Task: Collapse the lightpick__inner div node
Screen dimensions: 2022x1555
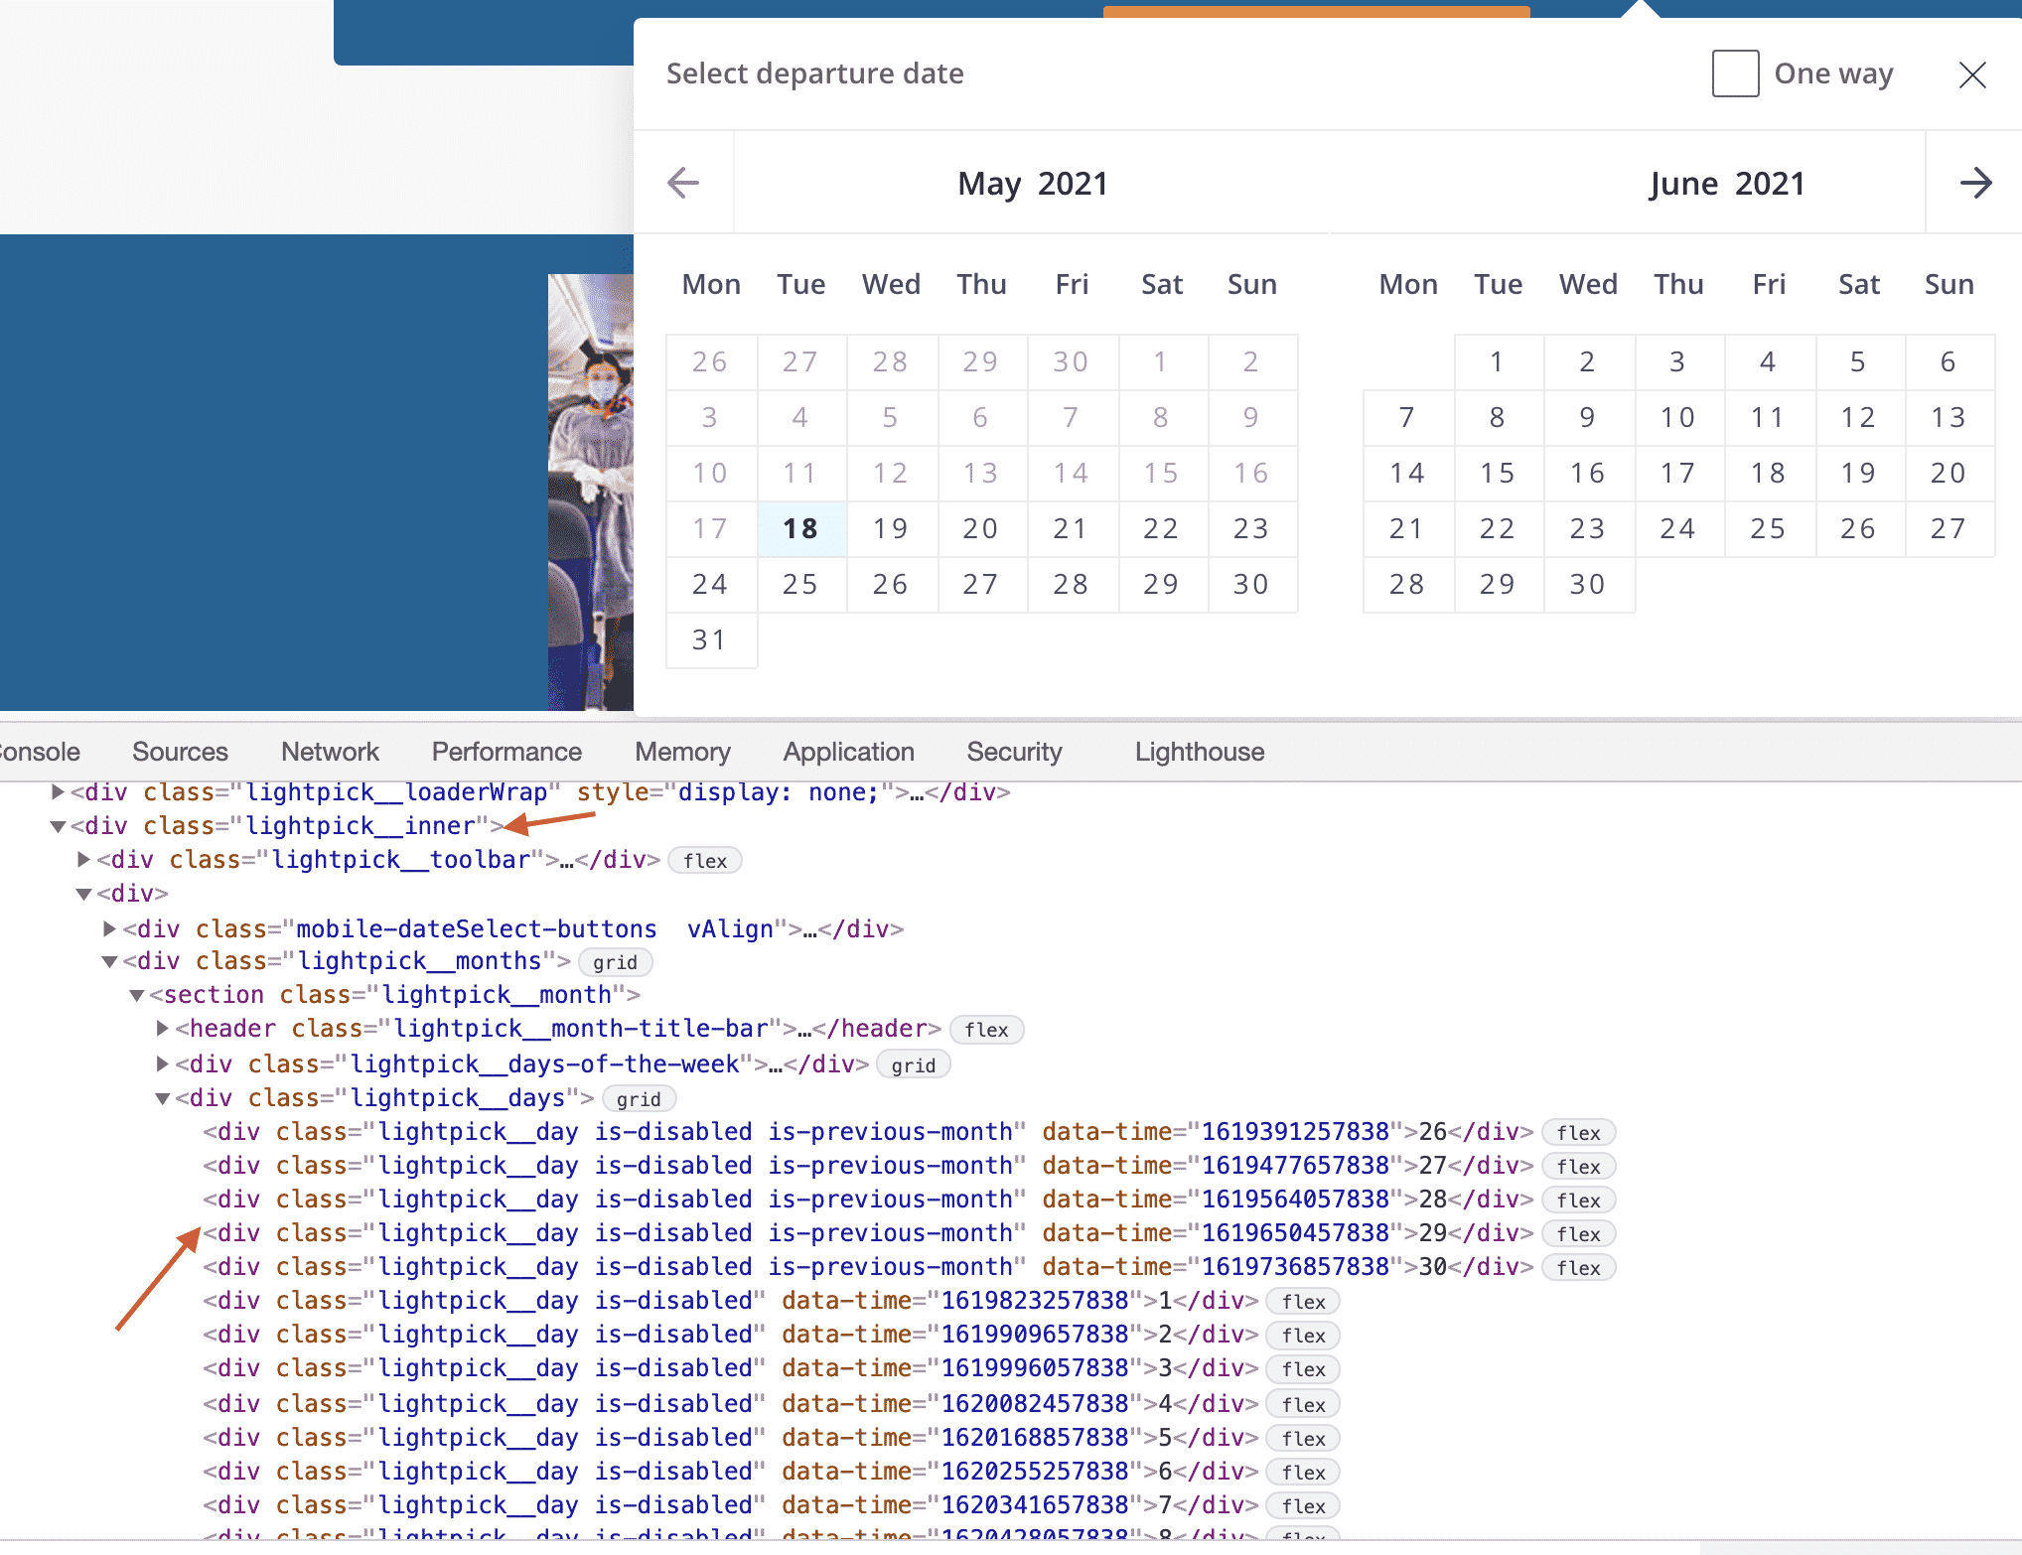Action: click(x=58, y=826)
